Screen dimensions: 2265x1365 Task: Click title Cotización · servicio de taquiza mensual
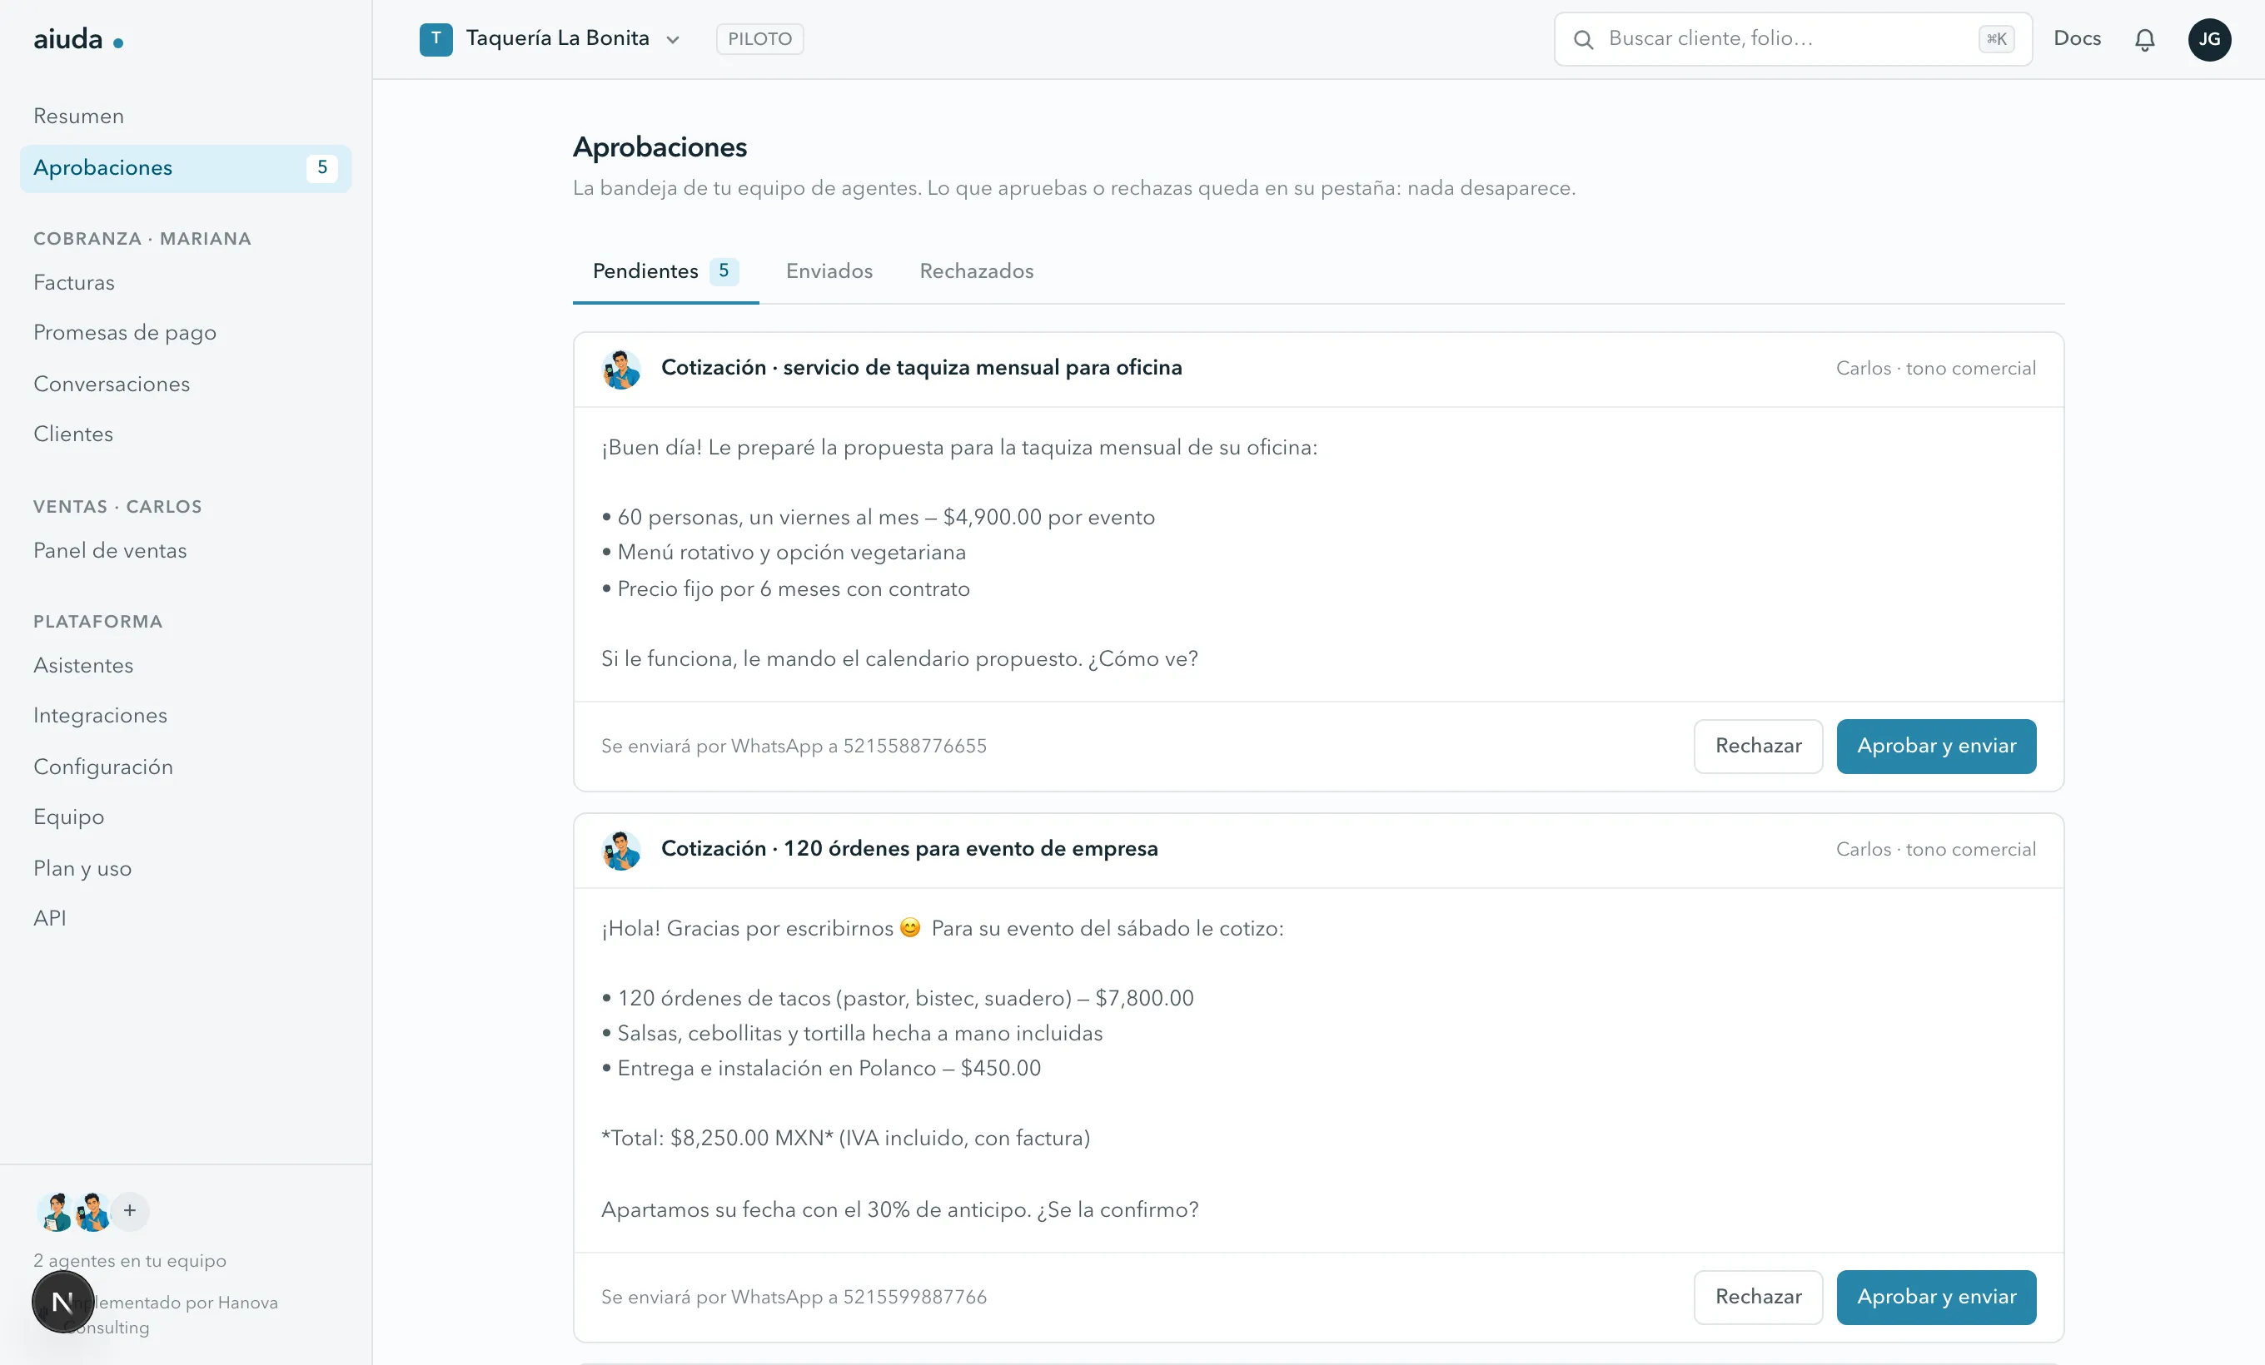921,367
